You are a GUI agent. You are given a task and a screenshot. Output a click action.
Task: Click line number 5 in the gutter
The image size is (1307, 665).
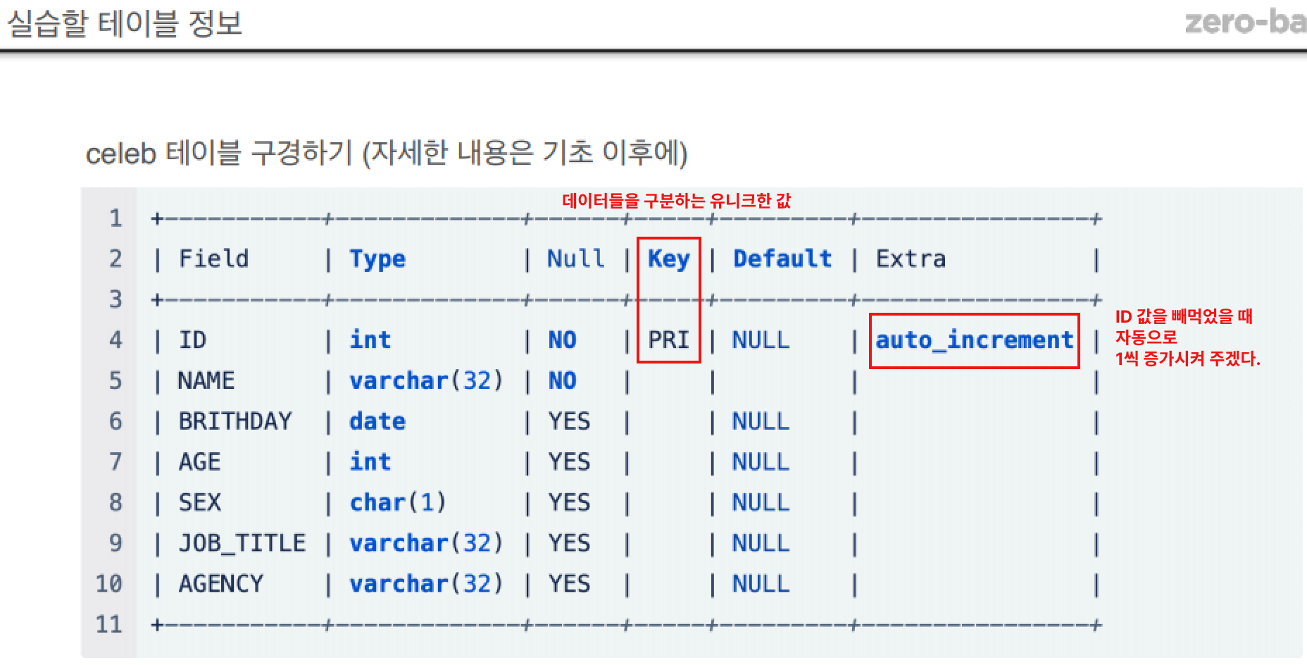point(115,381)
